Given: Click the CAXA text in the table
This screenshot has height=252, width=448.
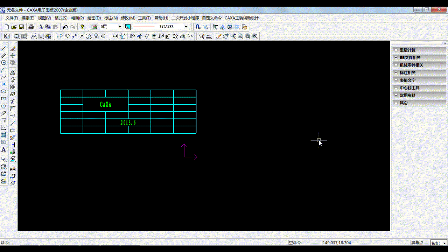Looking at the screenshot, I should (105, 105).
